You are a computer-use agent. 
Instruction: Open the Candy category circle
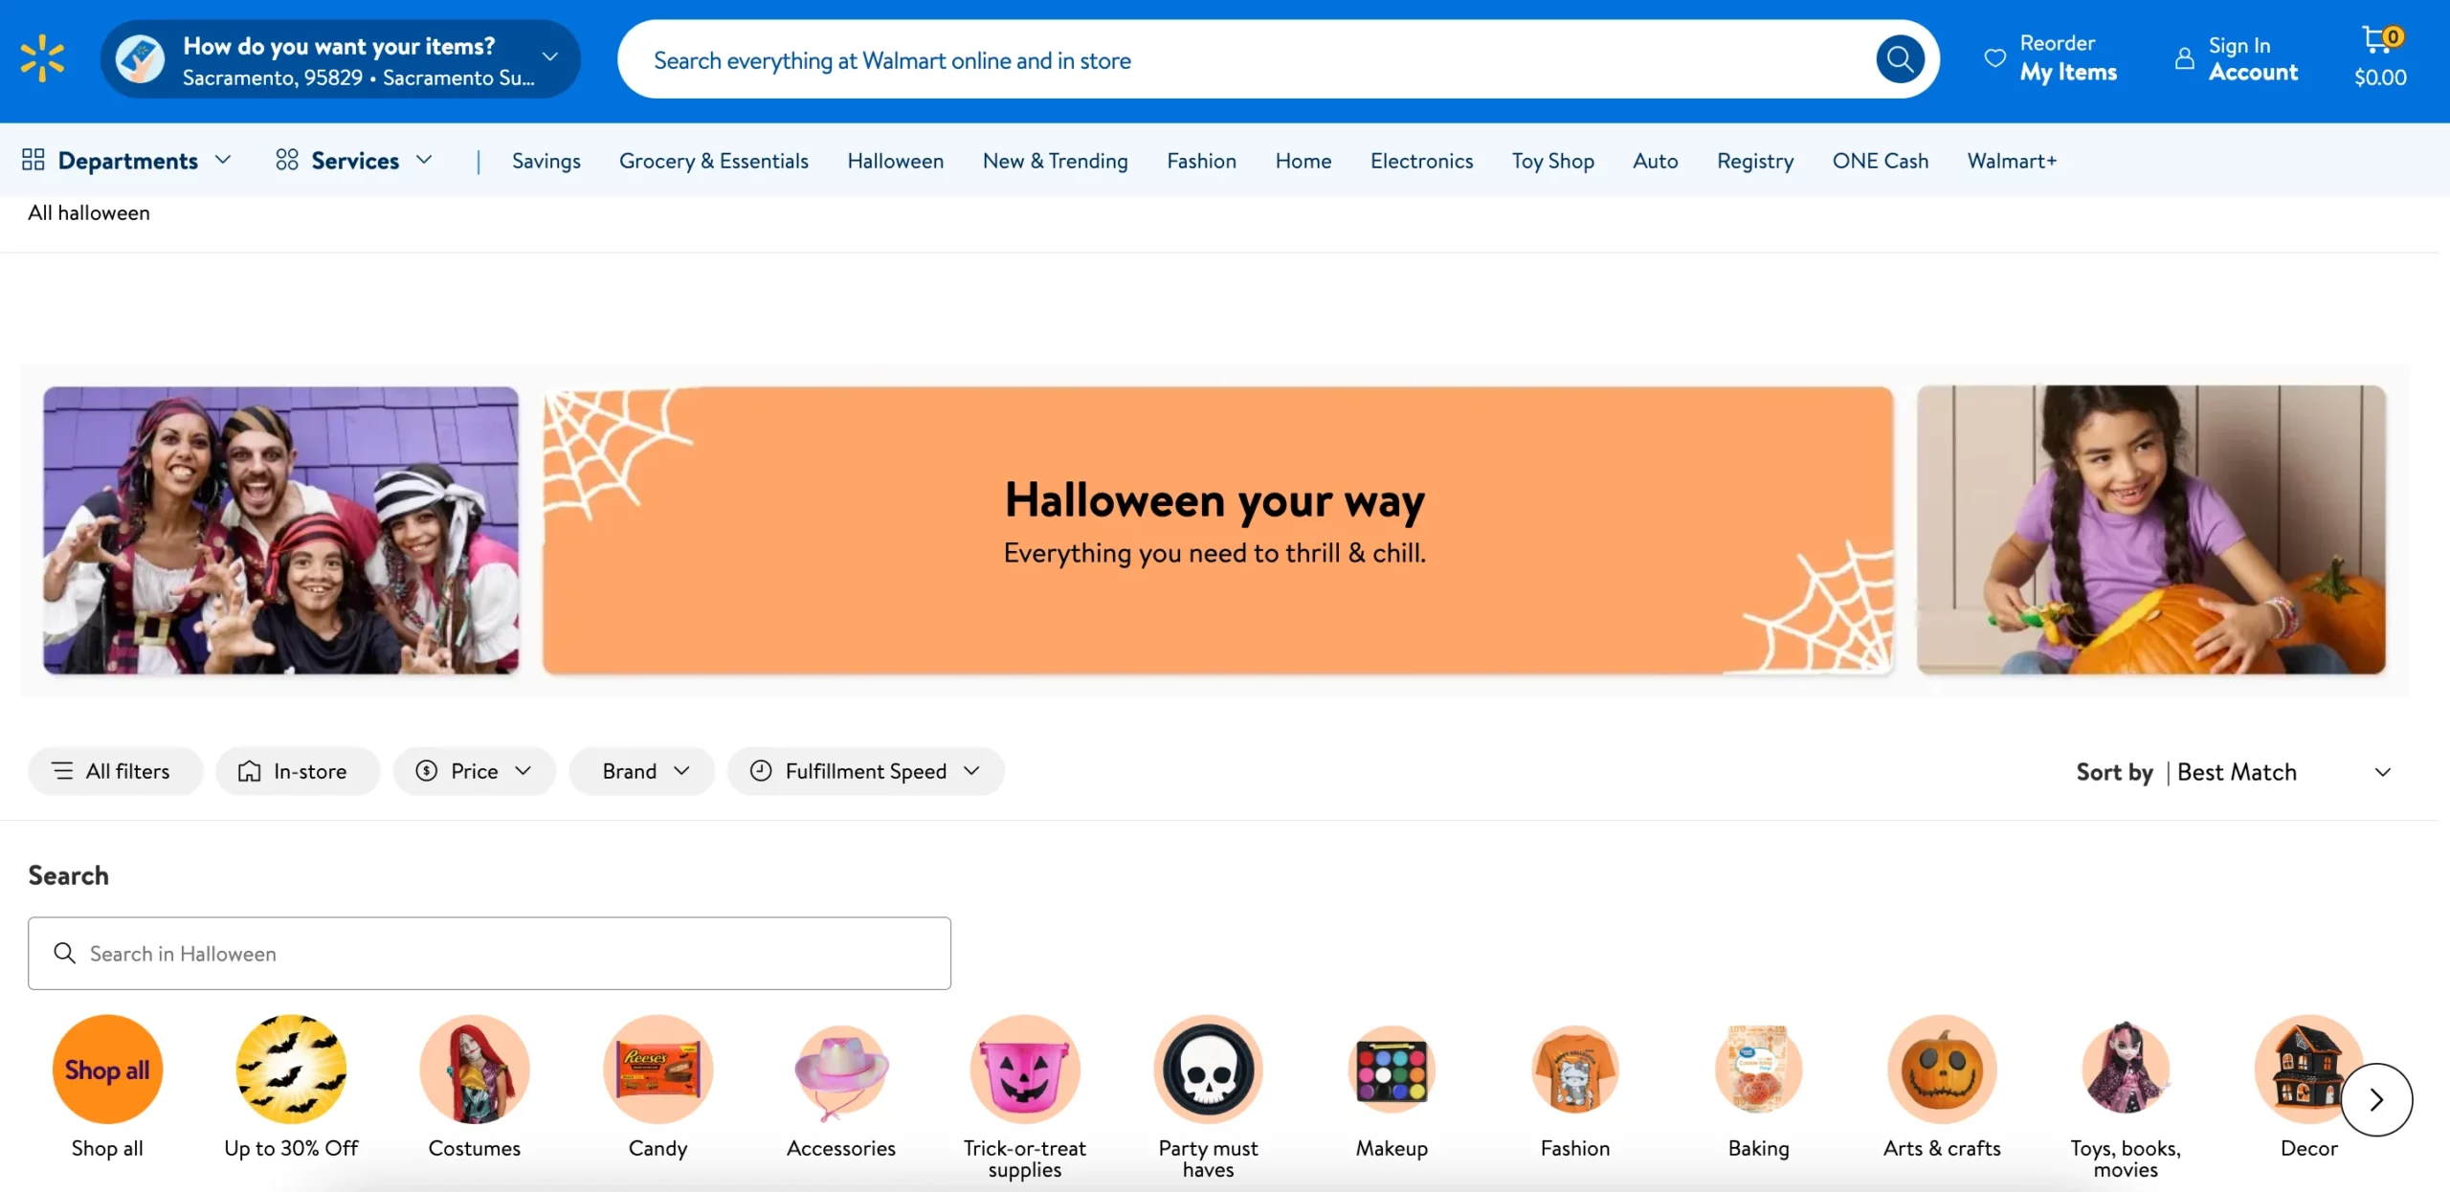pyautogui.click(x=658, y=1069)
